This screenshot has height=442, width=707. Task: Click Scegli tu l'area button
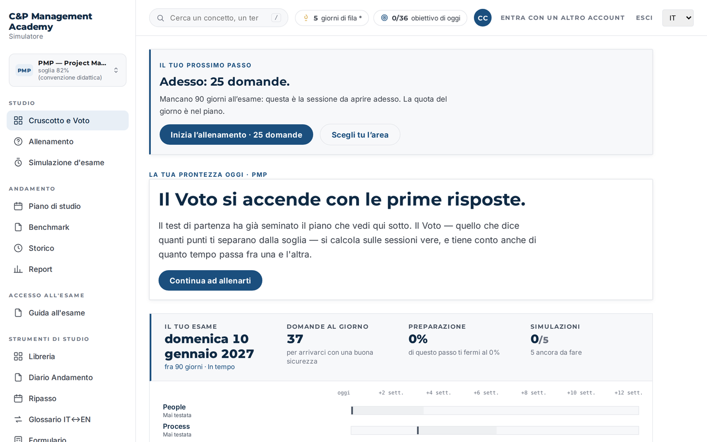point(360,135)
